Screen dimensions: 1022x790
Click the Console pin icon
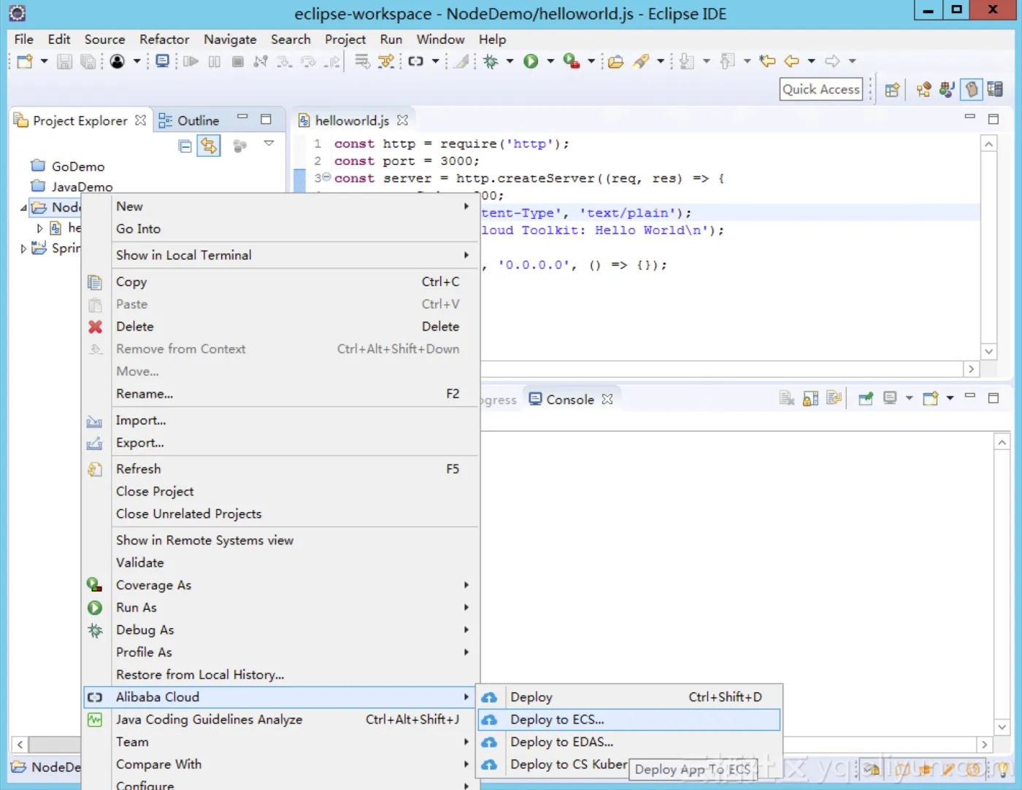pos(866,398)
